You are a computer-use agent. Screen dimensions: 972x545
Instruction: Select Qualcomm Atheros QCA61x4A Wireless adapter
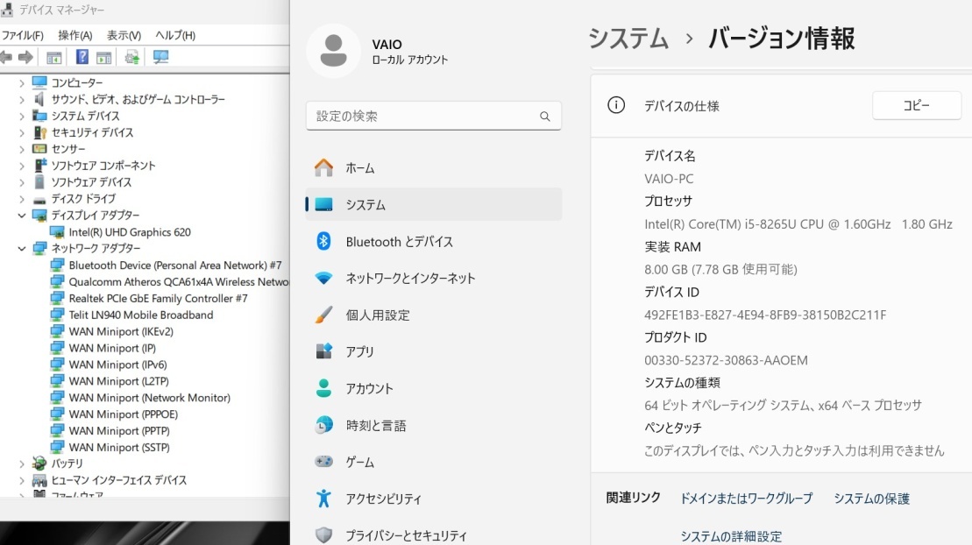click(x=179, y=282)
